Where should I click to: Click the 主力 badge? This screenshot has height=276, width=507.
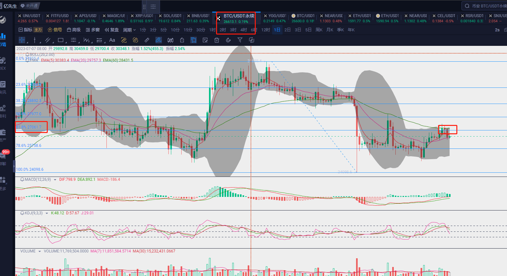[x=38, y=30]
